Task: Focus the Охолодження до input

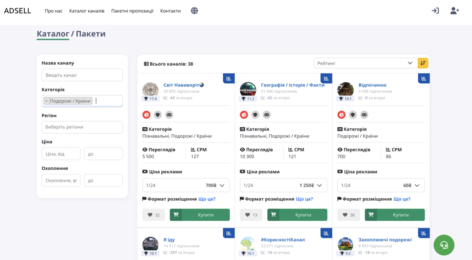Action: coord(103,181)
